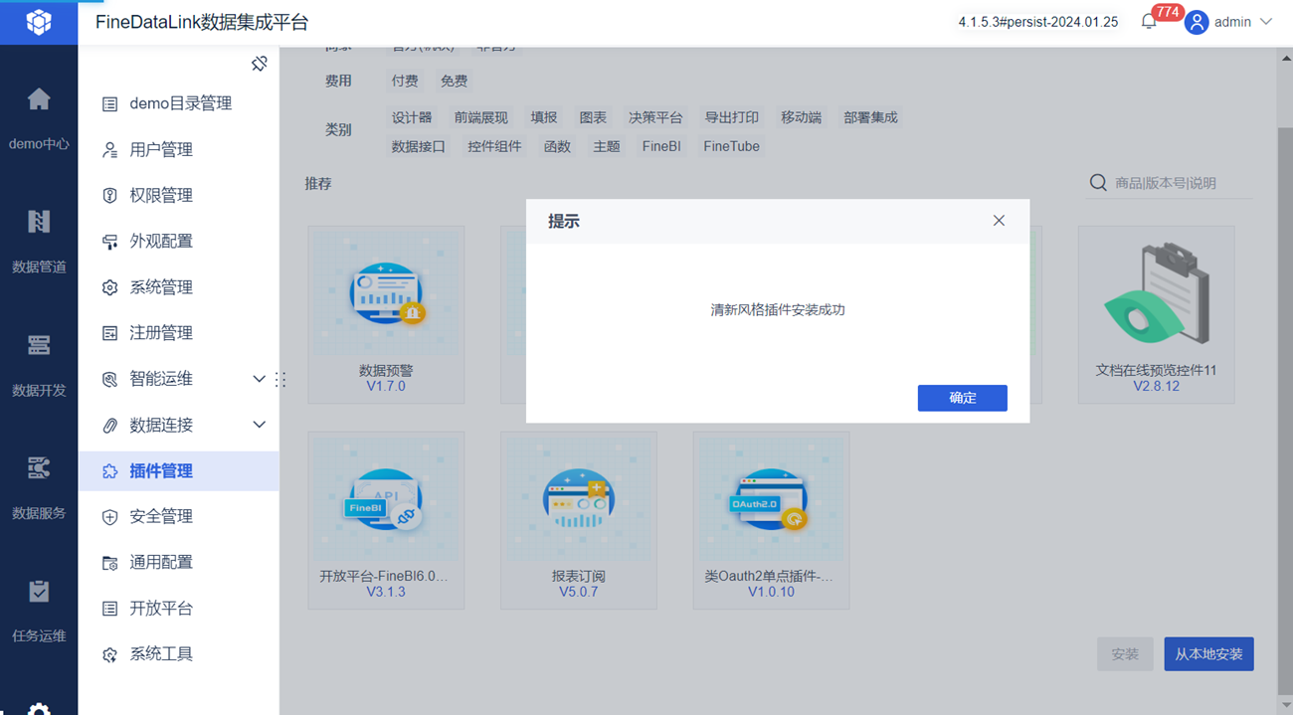Filter category by FineBI
Screen dimensions: 1293x715
tap(661, 146)
